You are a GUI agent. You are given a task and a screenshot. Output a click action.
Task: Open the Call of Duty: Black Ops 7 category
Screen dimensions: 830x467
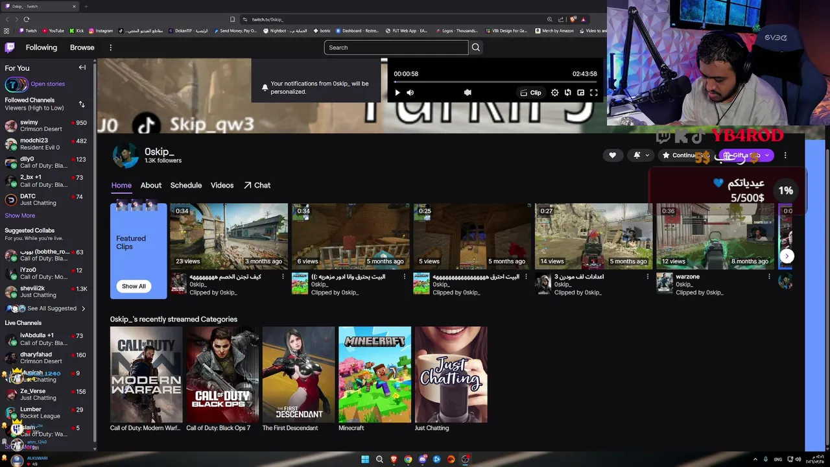point(222,374)
